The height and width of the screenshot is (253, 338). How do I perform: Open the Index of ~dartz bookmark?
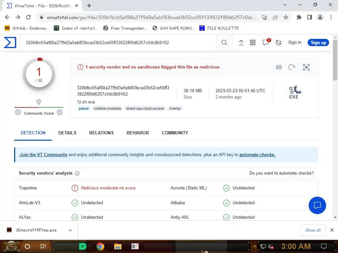point(76,28)
